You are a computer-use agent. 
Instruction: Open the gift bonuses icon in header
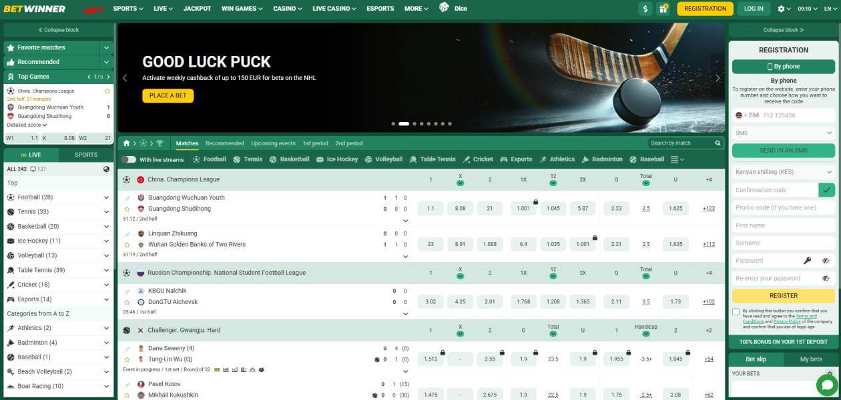coord(663,9)
